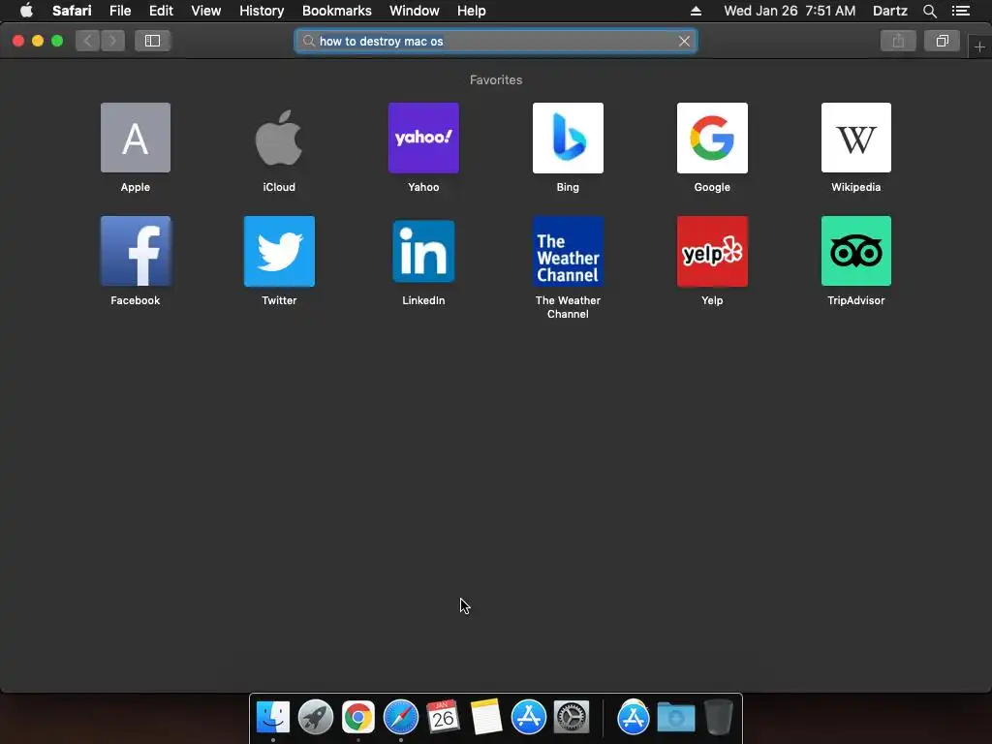
Task: Open the File menu
Action: 120,11
